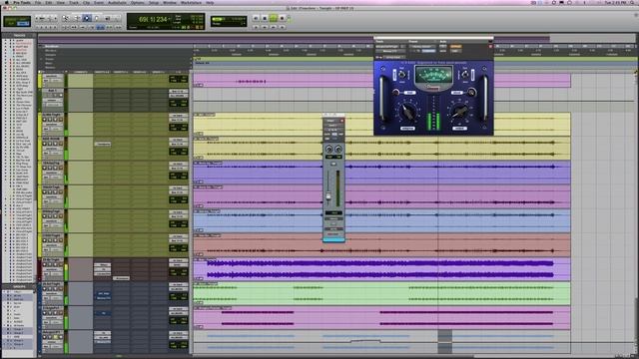Pick the Grabber hand tool

[x=97, y=18]
